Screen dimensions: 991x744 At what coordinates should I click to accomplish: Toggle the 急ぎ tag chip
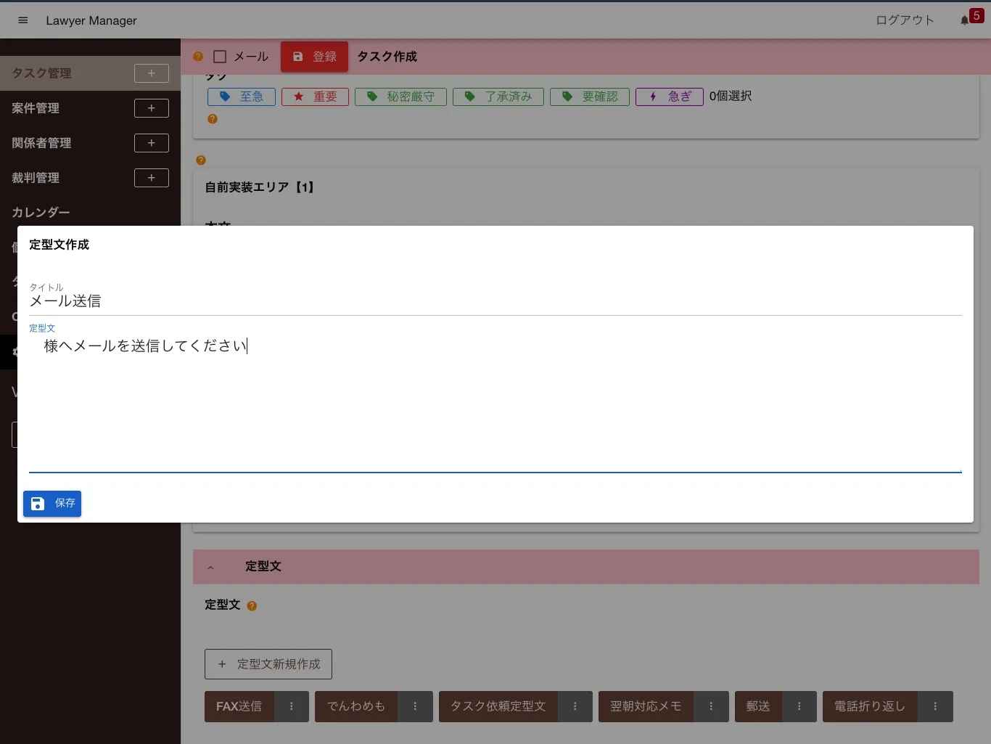pos(670,97)
